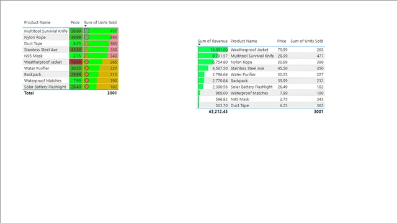This screenshot has width=397, height=223.
Task: Click the diamond icon in Backpack row
Action: [87, 74]
